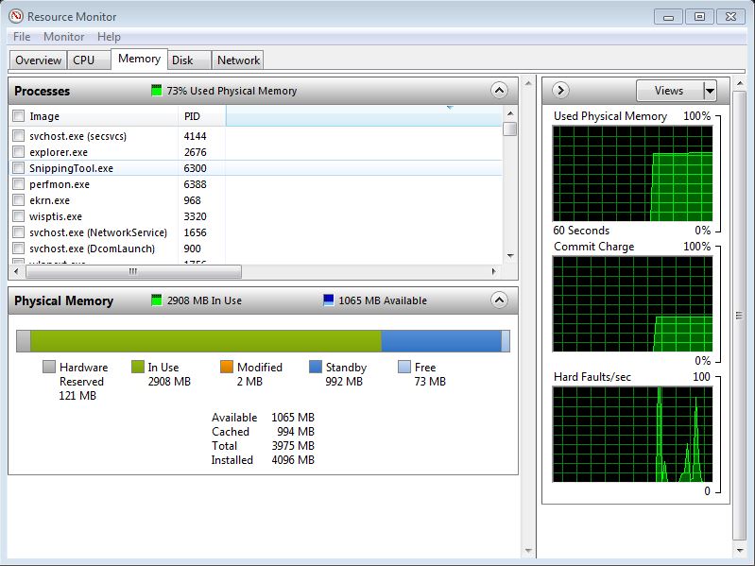Click process list scroll right arrow
The height and width of the screenshot is (566, 755).
[x=494, y=271]
